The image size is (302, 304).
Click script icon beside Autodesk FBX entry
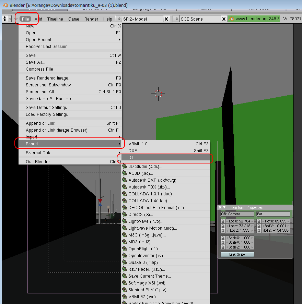[x=125, y=187]
